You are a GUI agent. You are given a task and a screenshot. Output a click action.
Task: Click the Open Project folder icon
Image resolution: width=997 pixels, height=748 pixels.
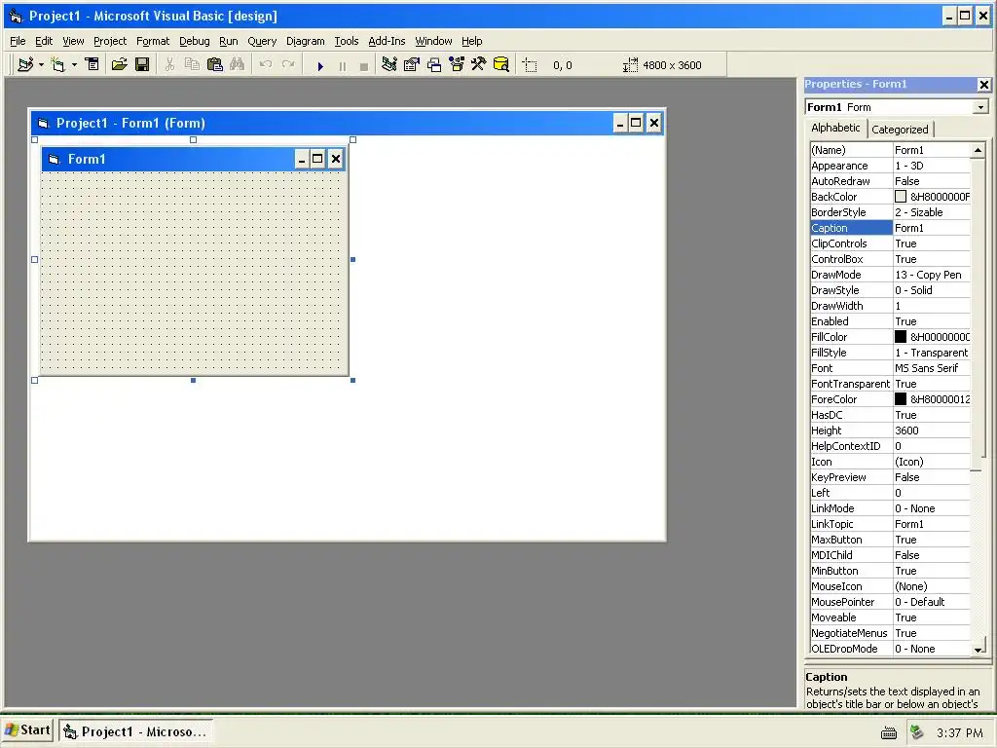pos(119,64)
